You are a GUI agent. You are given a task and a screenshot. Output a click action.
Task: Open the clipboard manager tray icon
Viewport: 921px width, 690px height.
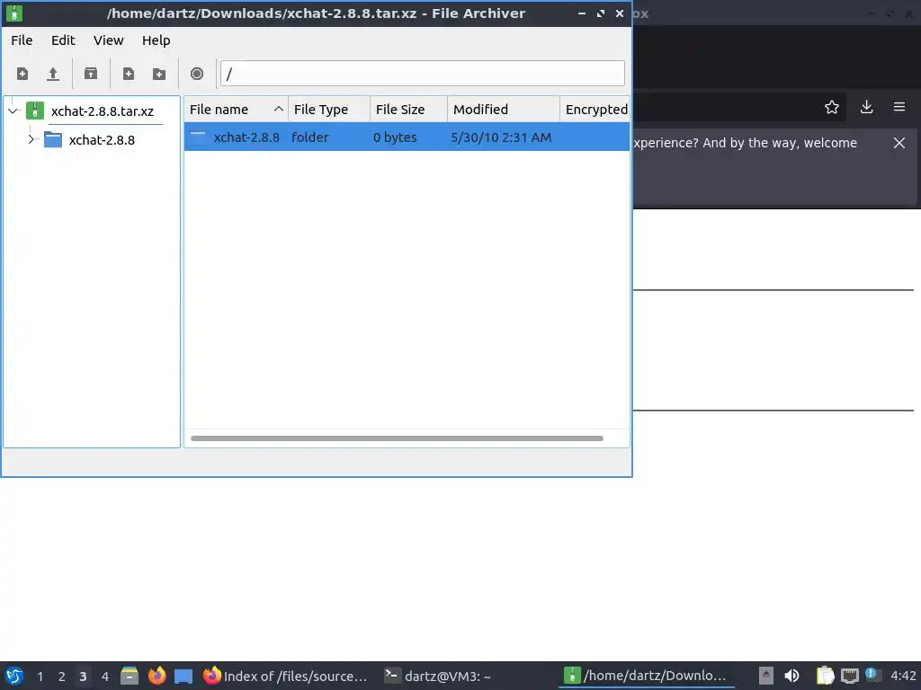[825, 676]
